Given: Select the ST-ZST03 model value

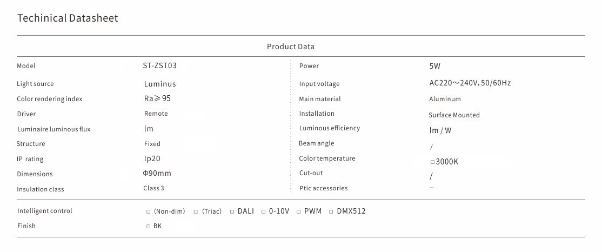Looking at the screenshot, I should coord(159,66).
